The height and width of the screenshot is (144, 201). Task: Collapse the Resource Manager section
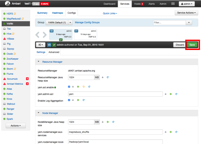coord(39,61)
